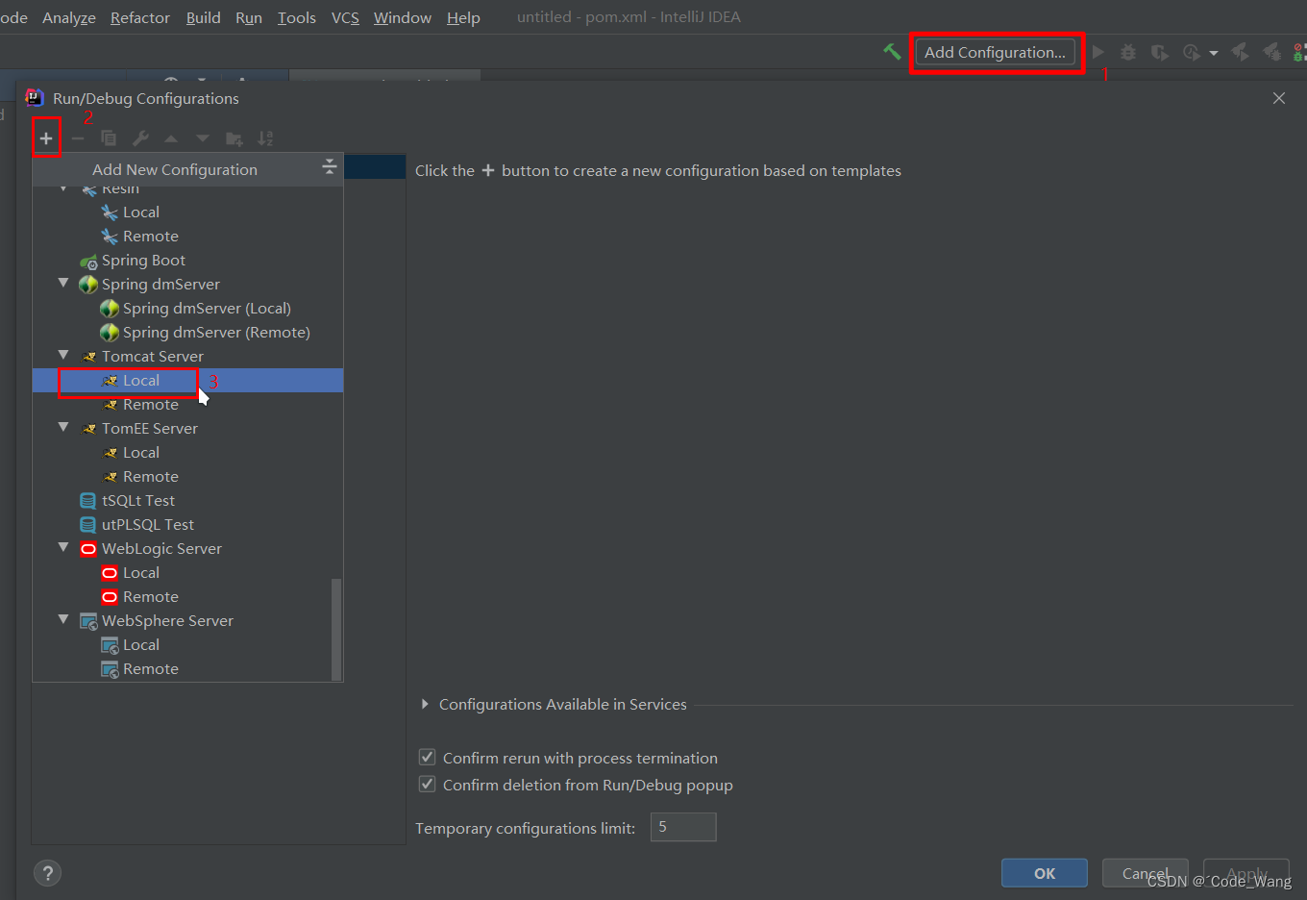Click the configuration list scrollbar thumb
The width and height of the screenshot is (1307, 900).
tap(336, 629)
